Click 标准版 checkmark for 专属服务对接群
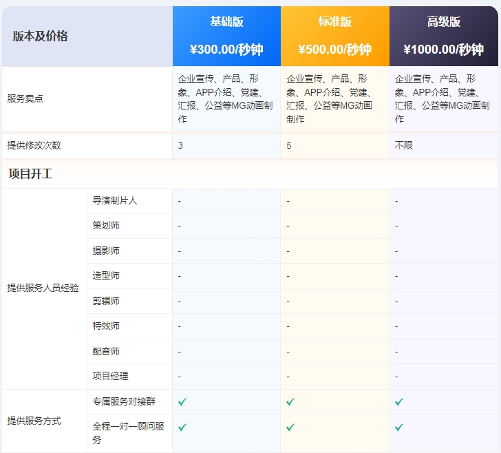The height and width of the screenshot is (453, 501). click(x=290, y=401)
